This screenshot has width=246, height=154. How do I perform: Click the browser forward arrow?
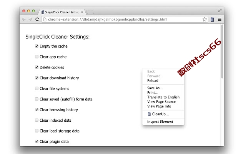click(30, 19)
